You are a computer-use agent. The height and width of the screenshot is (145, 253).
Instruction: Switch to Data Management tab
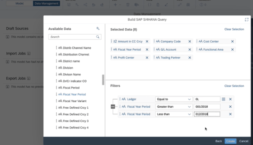[x=46, y=3]
